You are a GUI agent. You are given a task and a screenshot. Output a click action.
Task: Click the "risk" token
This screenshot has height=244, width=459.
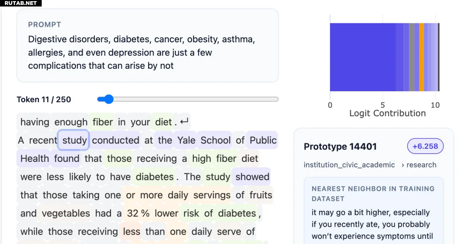[191, 213]
